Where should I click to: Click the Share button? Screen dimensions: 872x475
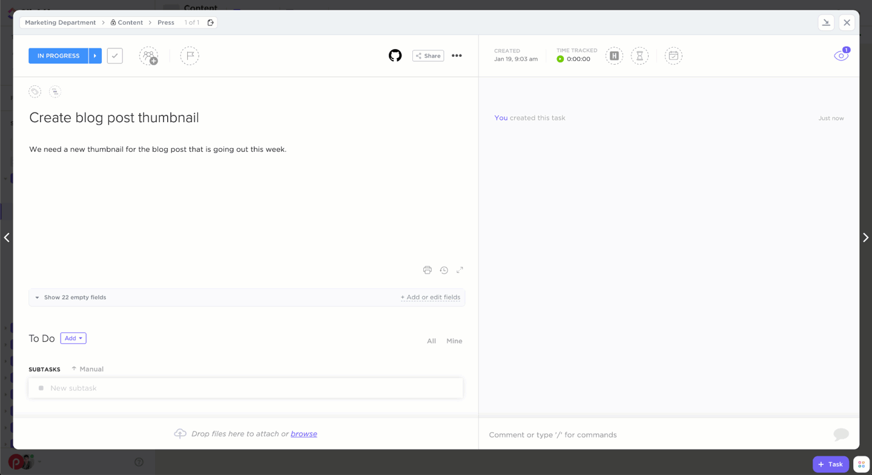(x=428, y=56)
